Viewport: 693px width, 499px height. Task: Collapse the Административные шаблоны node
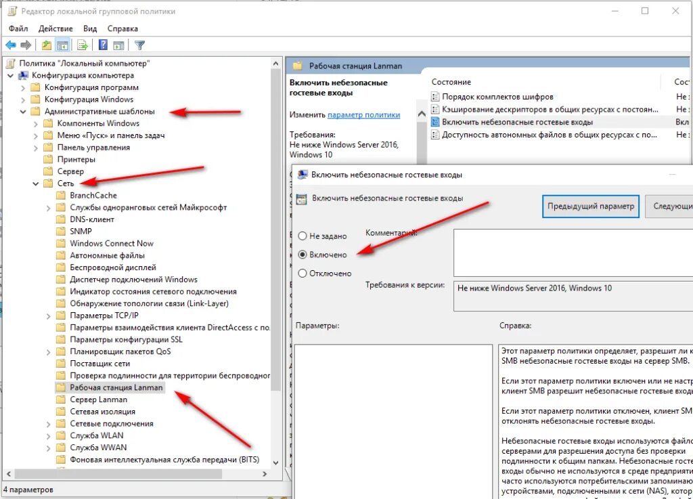point(23,112)
